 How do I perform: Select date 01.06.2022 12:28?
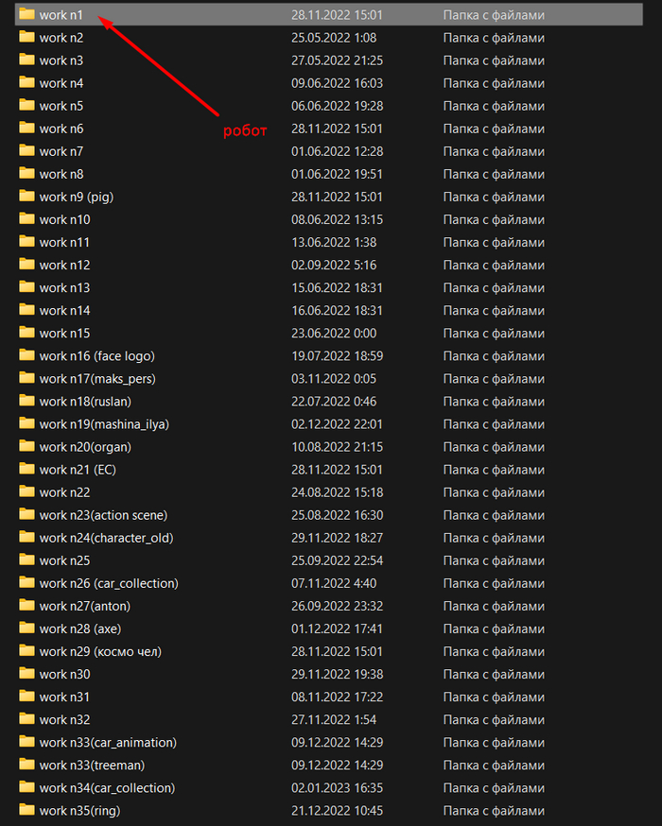pyautogui.click(x=338, y=151)
